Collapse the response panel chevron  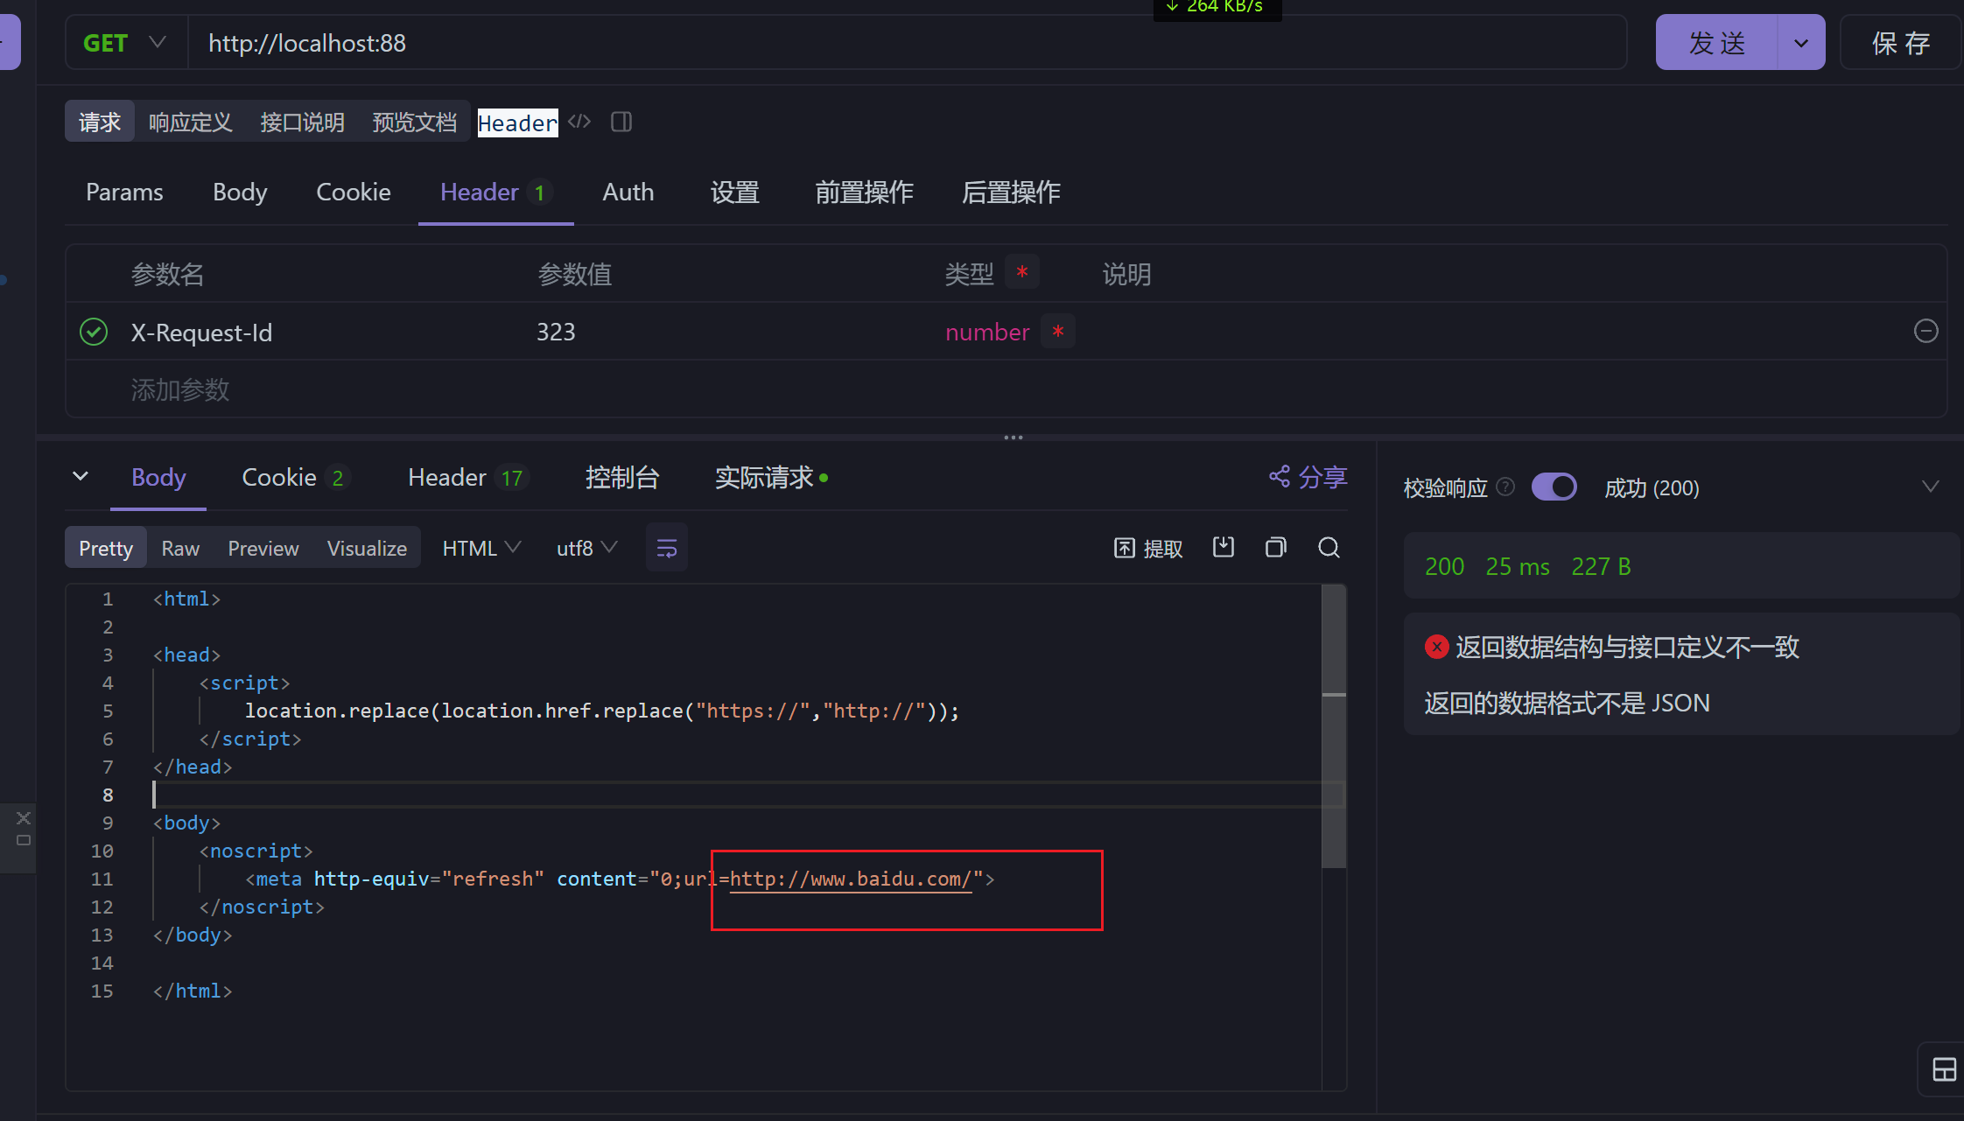[81, 476]
